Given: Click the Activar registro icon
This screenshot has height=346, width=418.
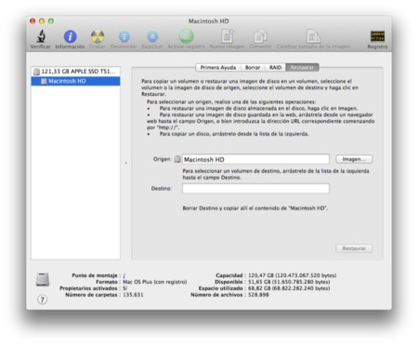Looking at the screenshot, I should pos(186,36).
